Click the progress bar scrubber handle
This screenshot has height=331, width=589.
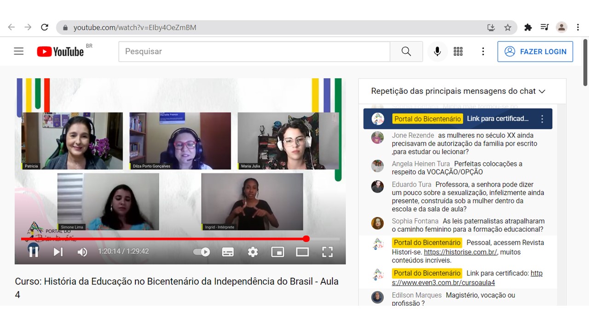306,239
